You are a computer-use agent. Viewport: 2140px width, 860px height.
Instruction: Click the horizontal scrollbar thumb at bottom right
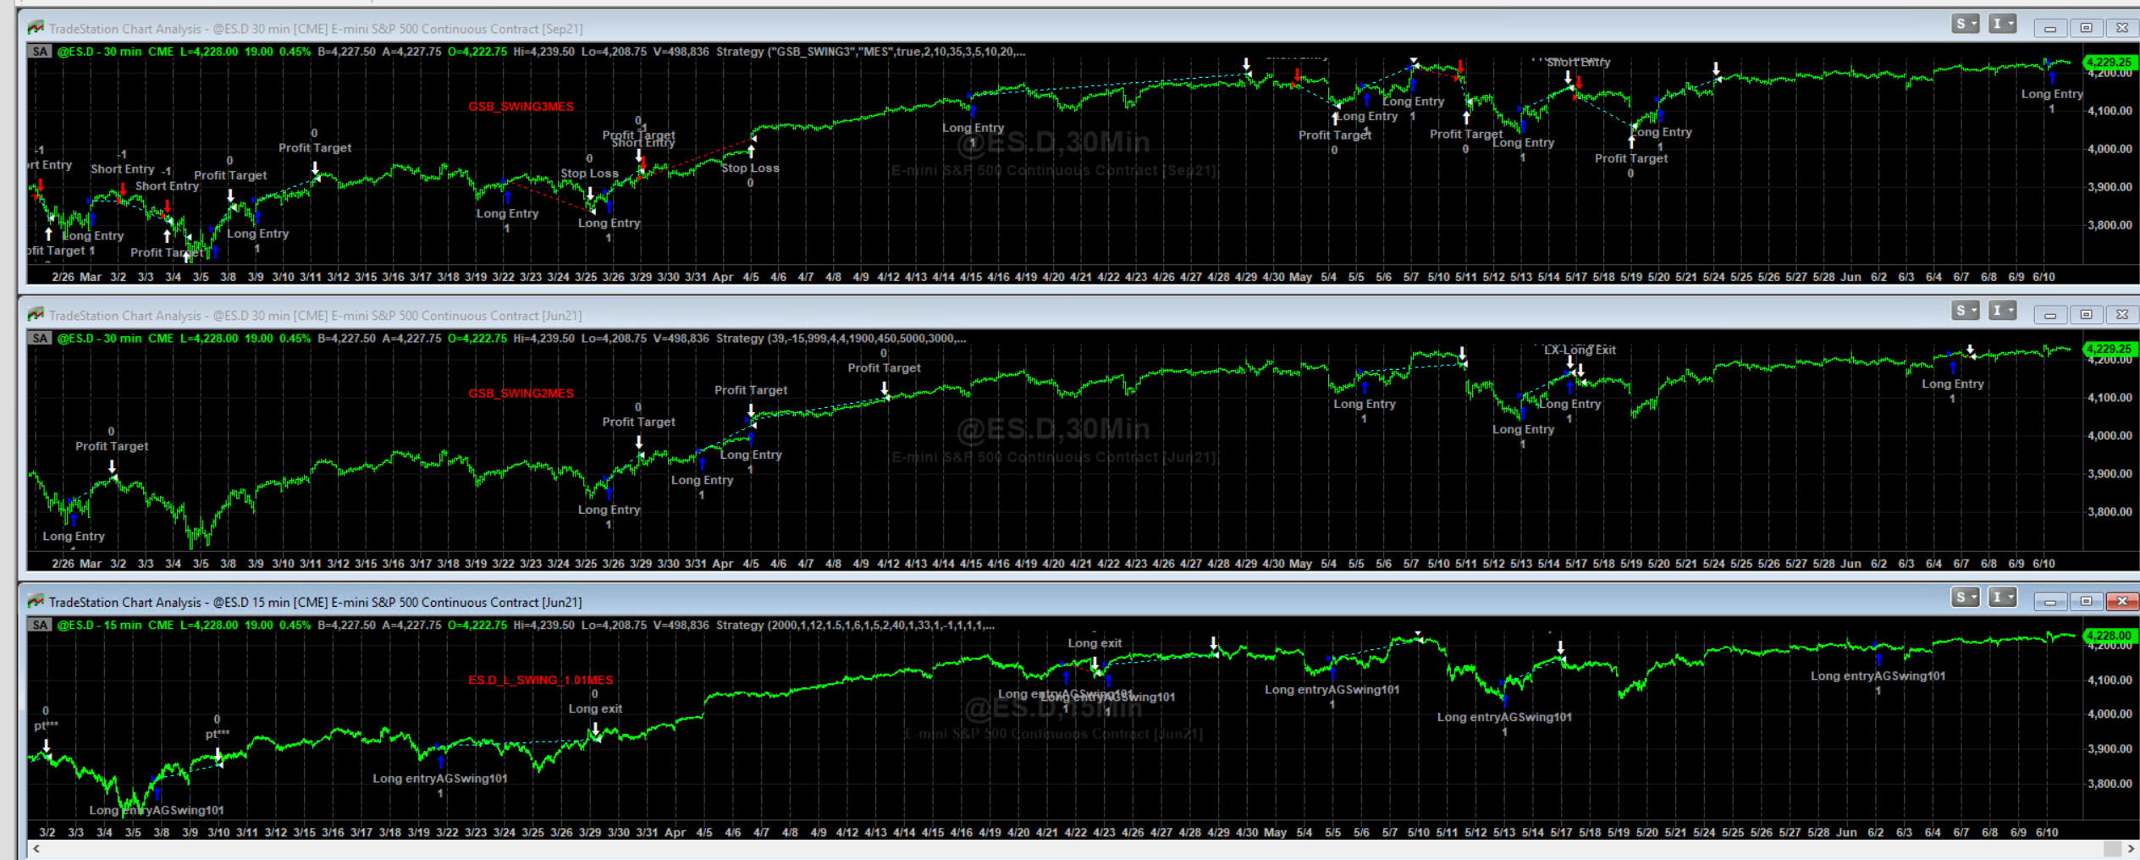point(2112,848)
